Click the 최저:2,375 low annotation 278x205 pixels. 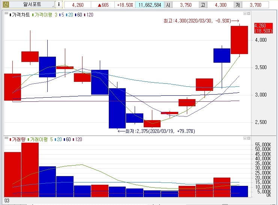coord(156,131)
